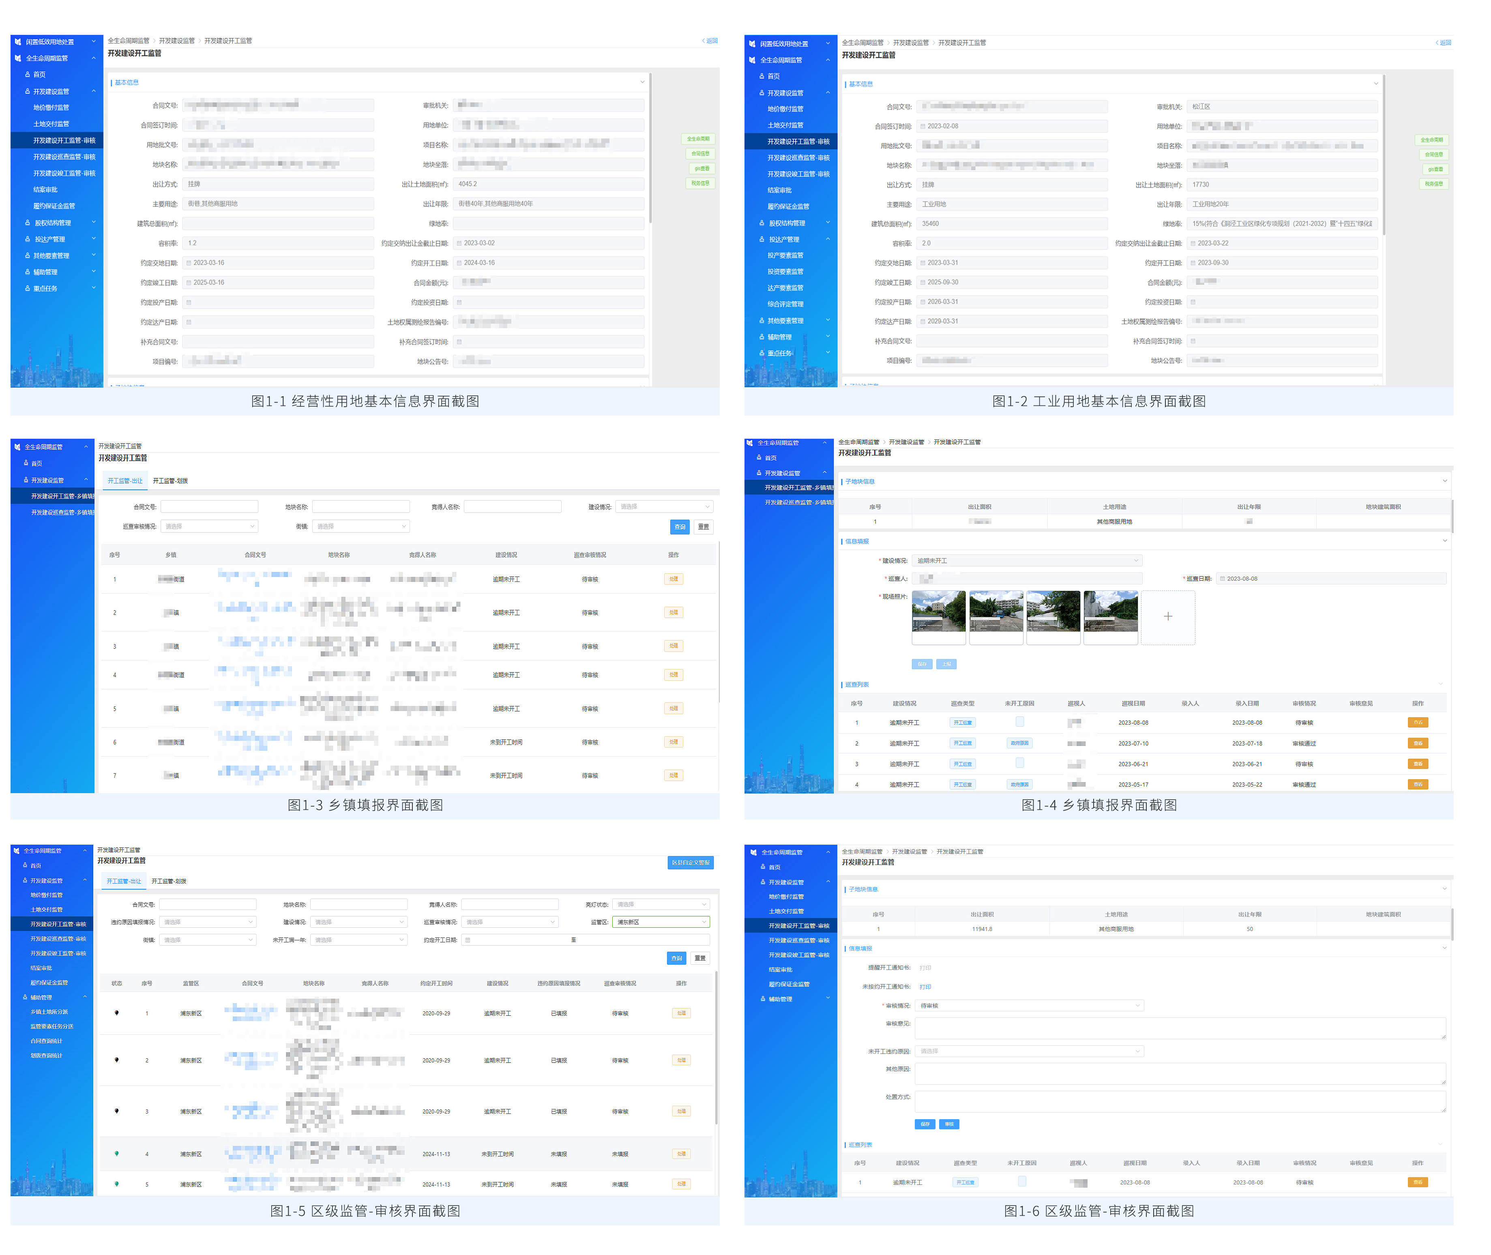
Task: Click calendar icon in 约定开工日期 range field
Action: 468,940
